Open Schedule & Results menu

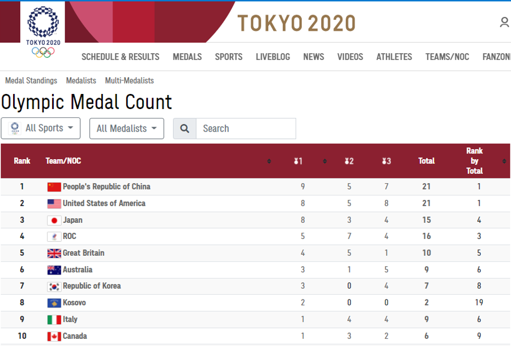coord(120,57)
